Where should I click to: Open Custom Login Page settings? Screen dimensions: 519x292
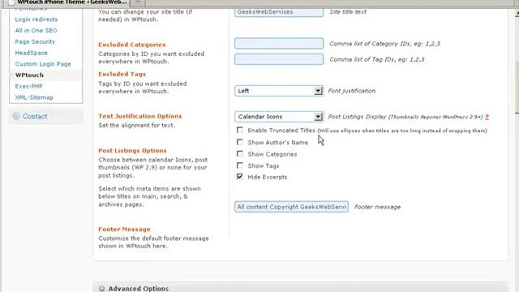[43, 64]
